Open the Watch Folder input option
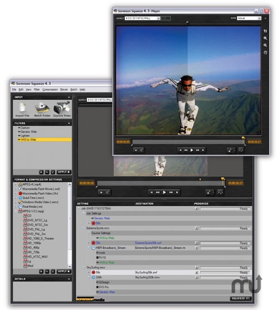279x310 pixels. (42, 109)
